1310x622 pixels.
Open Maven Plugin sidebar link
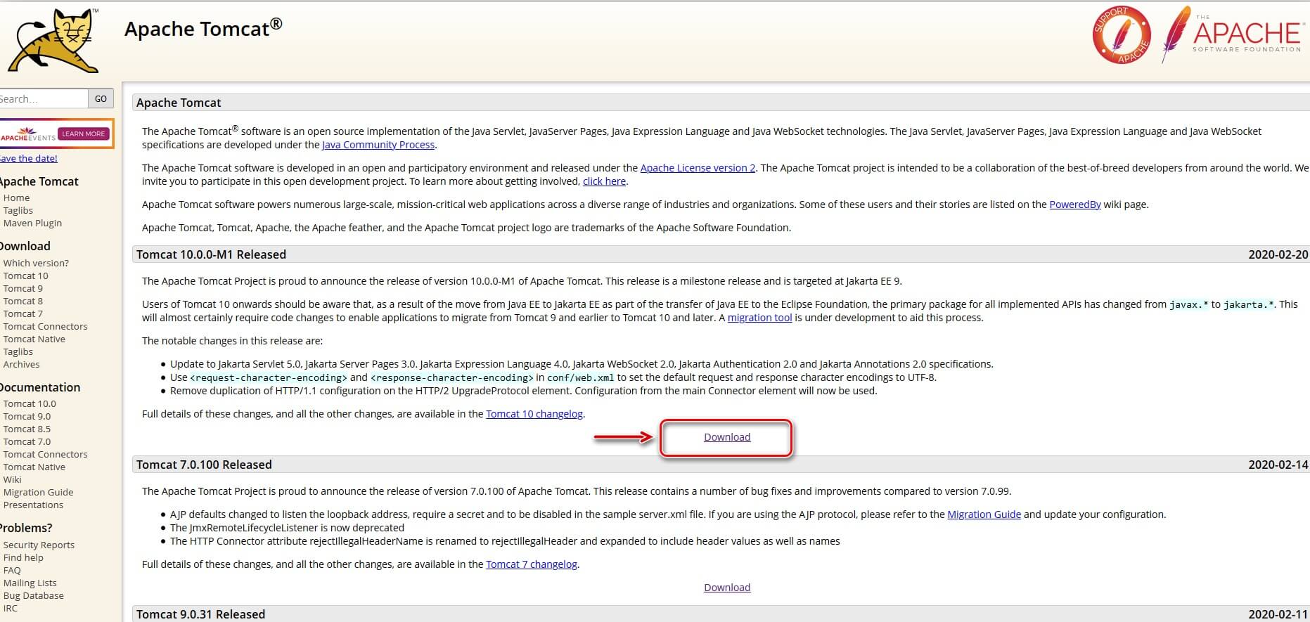pyautogui.click(x=32, y=223)
